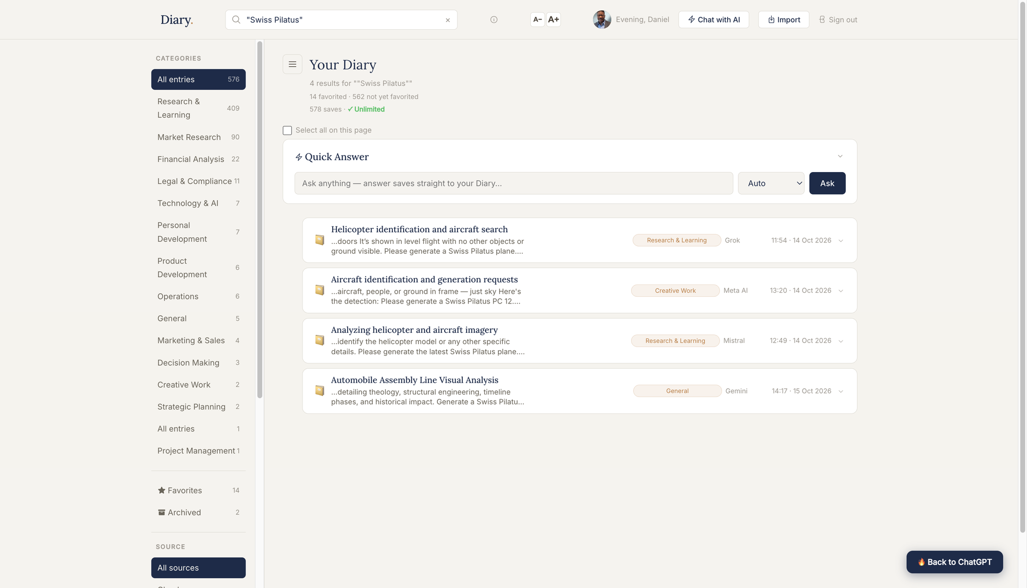Check Select all on this page
1027x588 pixels.
[x=287, y=130]
